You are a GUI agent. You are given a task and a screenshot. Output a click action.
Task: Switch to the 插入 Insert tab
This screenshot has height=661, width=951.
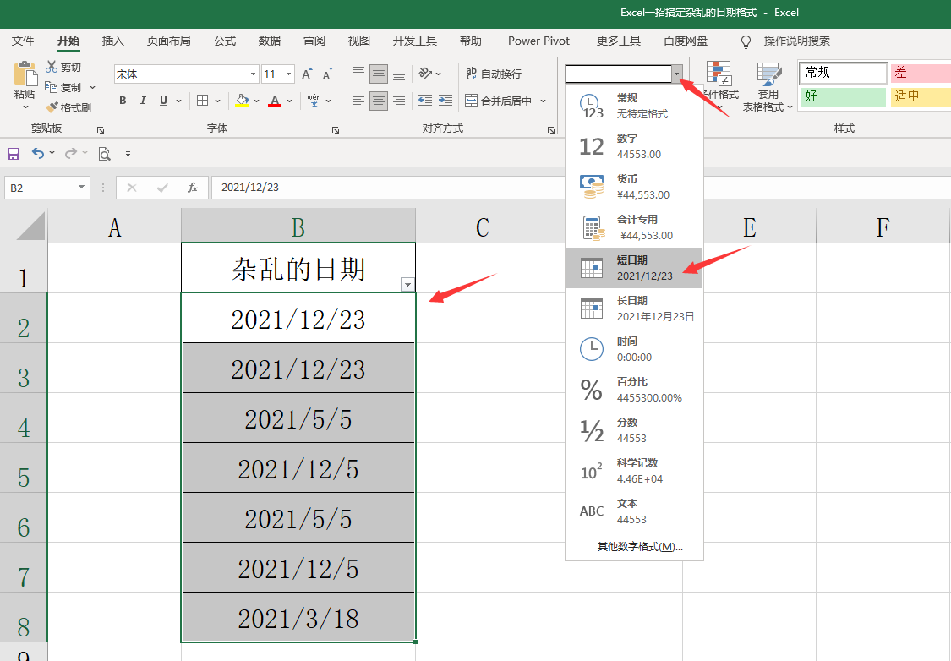112,41
